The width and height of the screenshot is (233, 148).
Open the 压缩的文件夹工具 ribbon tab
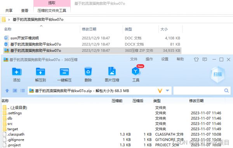(x=52, y=11)
